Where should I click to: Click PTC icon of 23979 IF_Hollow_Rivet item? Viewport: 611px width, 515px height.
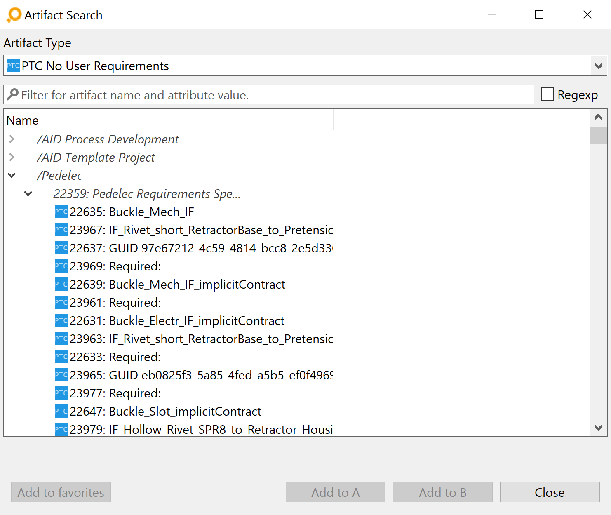click(61, 429)
